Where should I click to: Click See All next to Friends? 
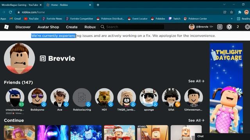tap(196, 81)
